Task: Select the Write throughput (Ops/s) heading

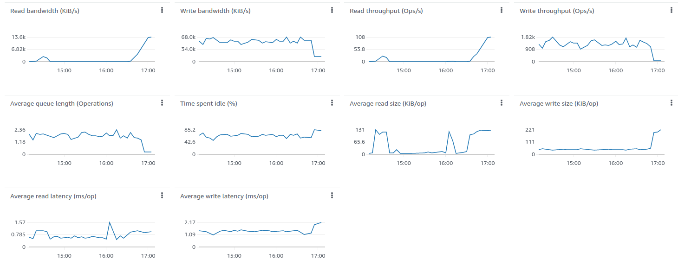Action: click(557, 11)
